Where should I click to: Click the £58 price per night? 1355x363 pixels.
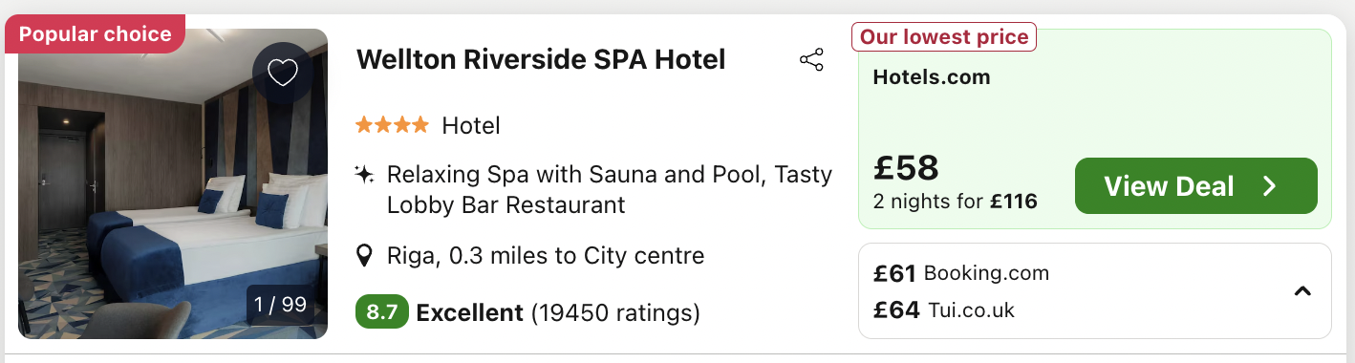pos(907,168)
